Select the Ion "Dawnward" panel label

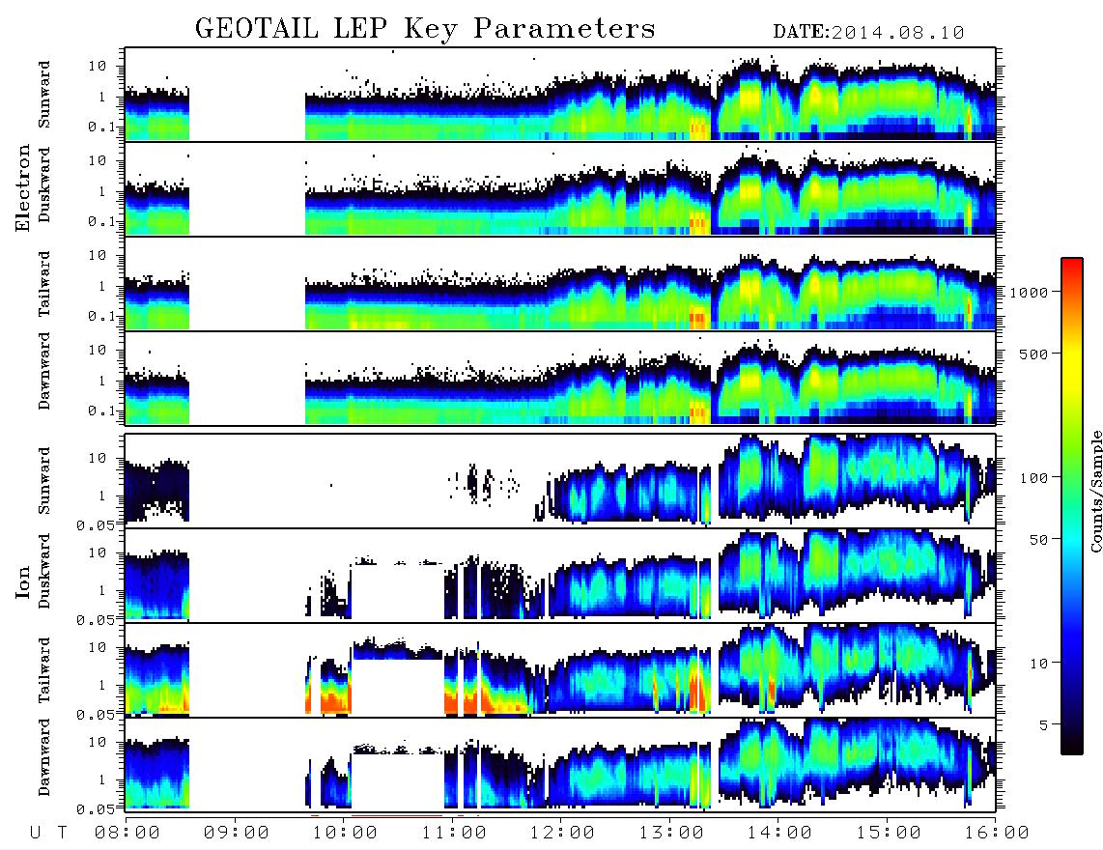pyautogui.click(x=44, y=757)
